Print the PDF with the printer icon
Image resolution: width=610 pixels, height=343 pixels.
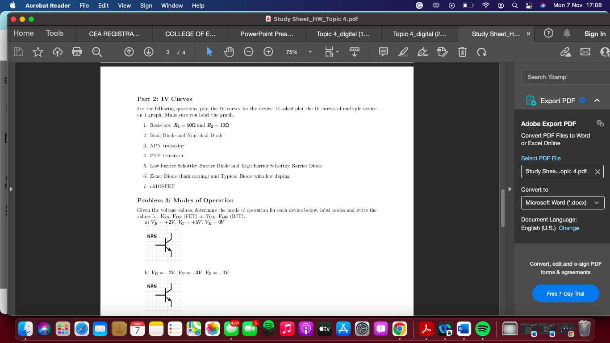coord(77,52)
